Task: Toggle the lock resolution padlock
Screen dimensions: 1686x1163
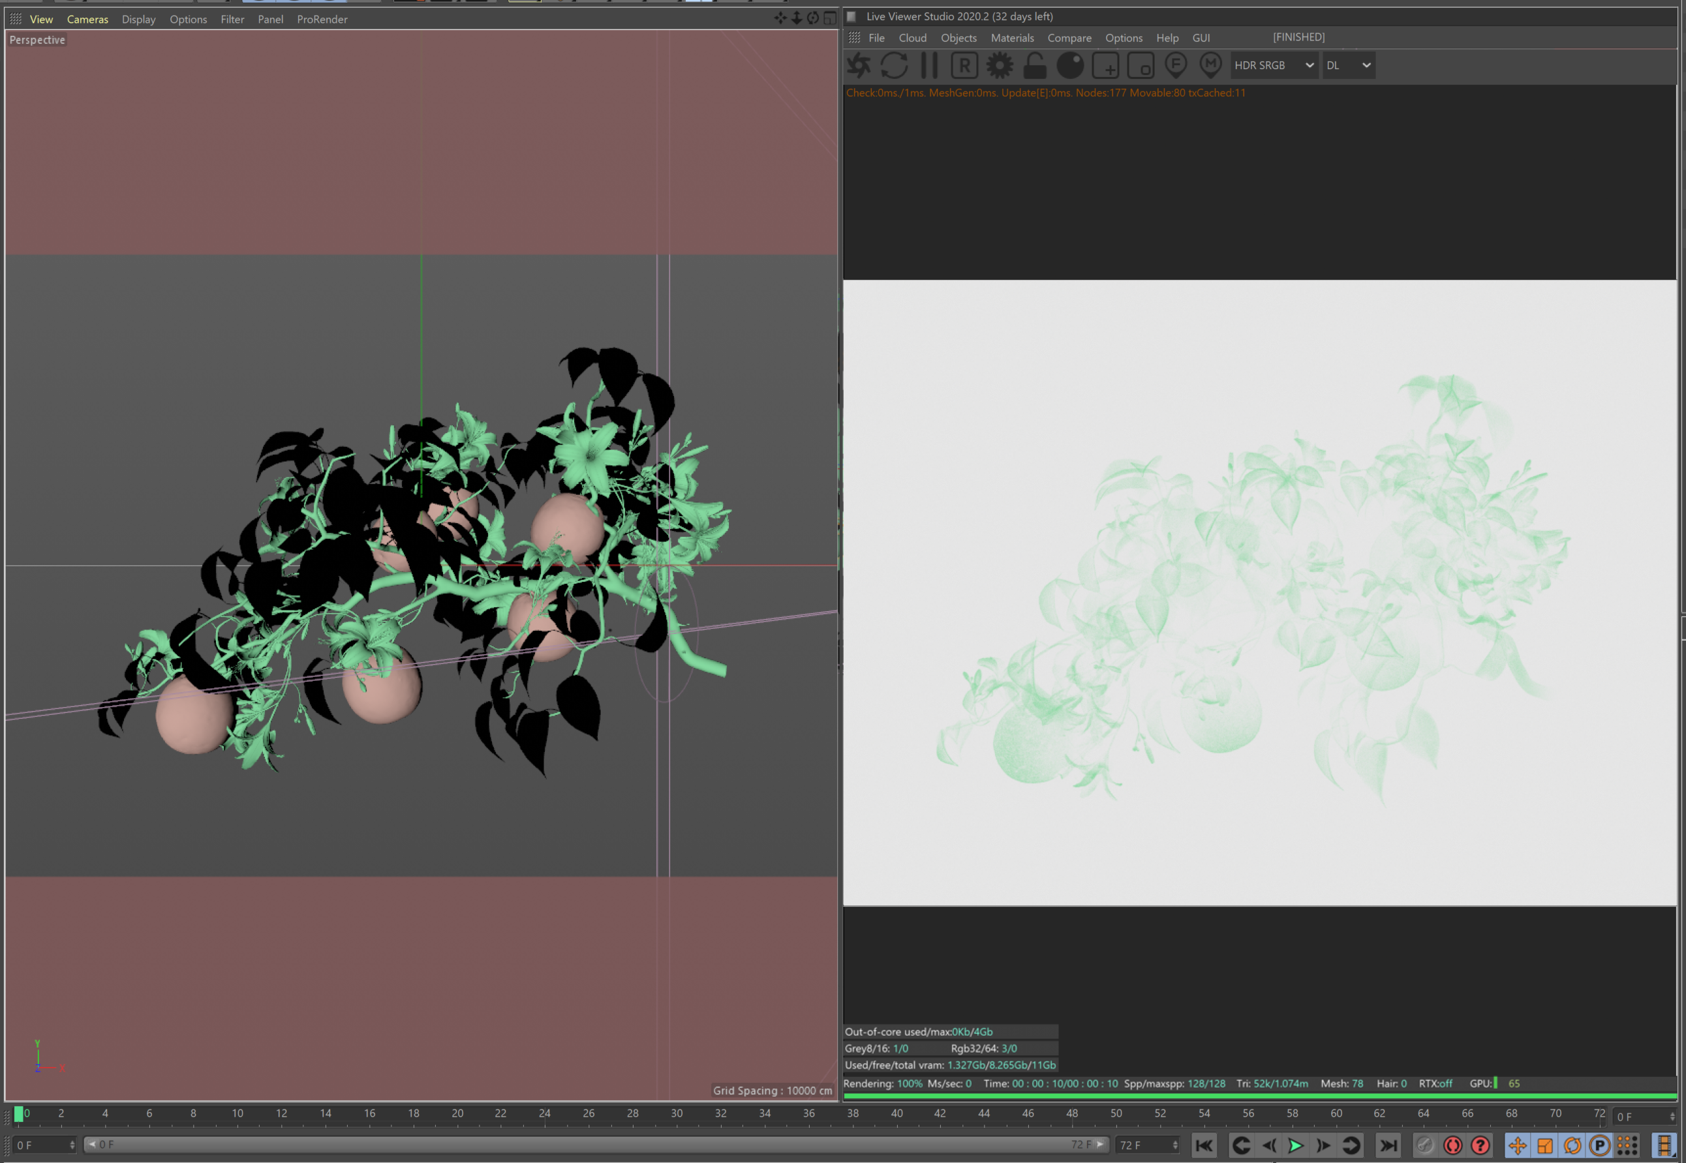Action: pos(1034,66)
